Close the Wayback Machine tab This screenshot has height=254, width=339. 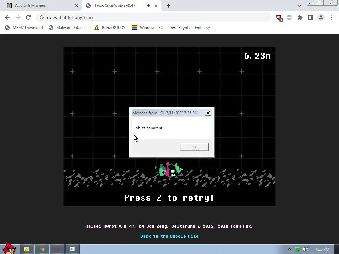pos(77,6)
